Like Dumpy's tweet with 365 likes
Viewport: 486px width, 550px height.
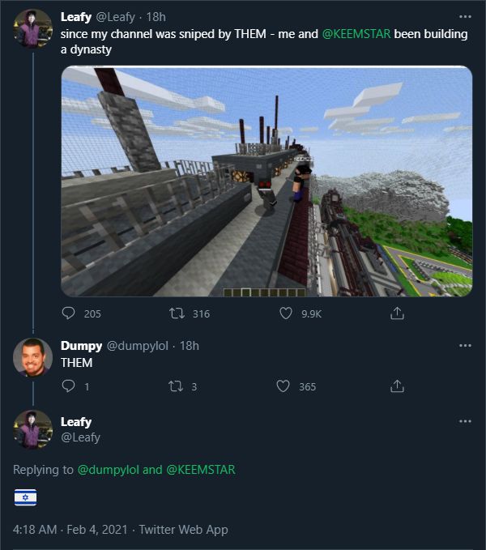coord(283,386)
